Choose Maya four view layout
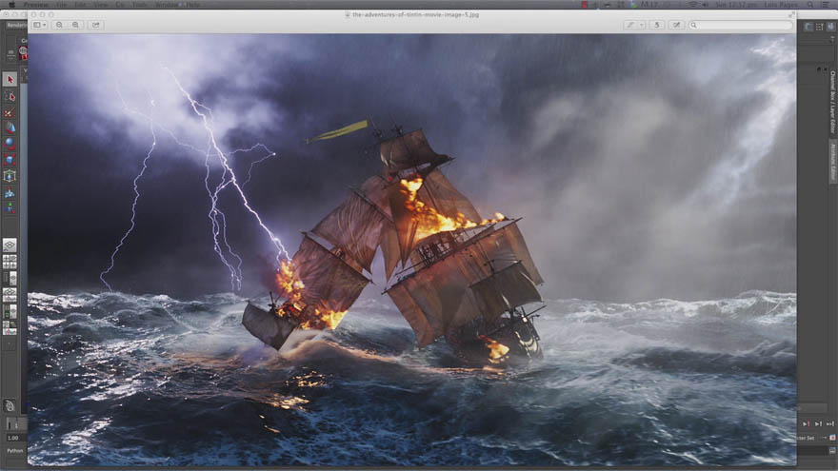The height and width of the screenshot is (471, 838). pos(10,262)
